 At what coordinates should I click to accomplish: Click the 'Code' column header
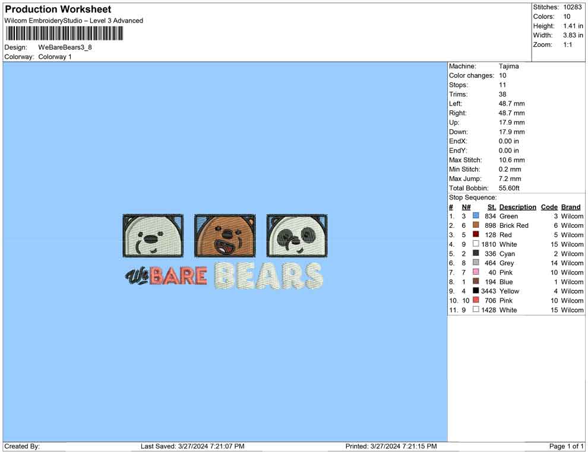[549, 207]
